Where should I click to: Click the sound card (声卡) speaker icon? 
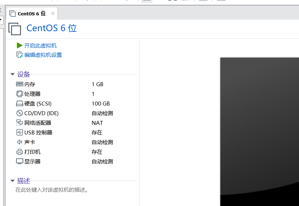tap(19, 142)
